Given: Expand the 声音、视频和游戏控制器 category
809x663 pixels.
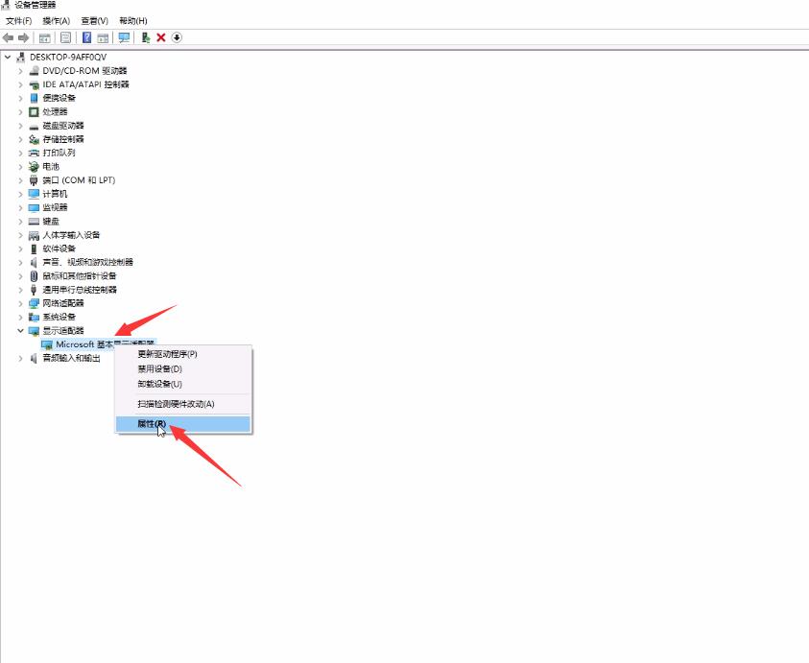Looking at the screenshot, I should tap(21, 262).
